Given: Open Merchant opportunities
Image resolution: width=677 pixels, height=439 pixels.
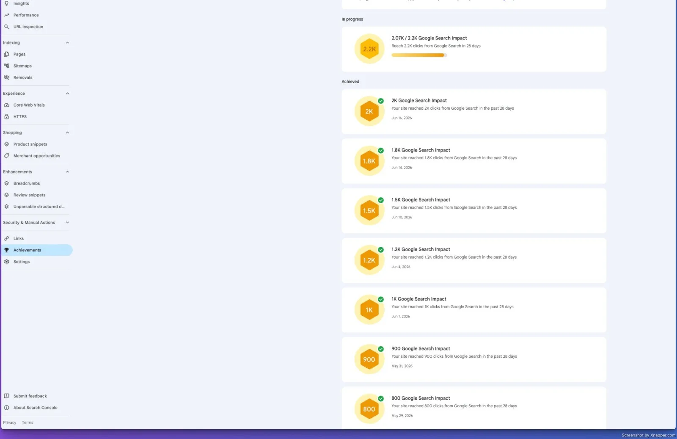Looking at the screenshot, I should tap(37, 156).
